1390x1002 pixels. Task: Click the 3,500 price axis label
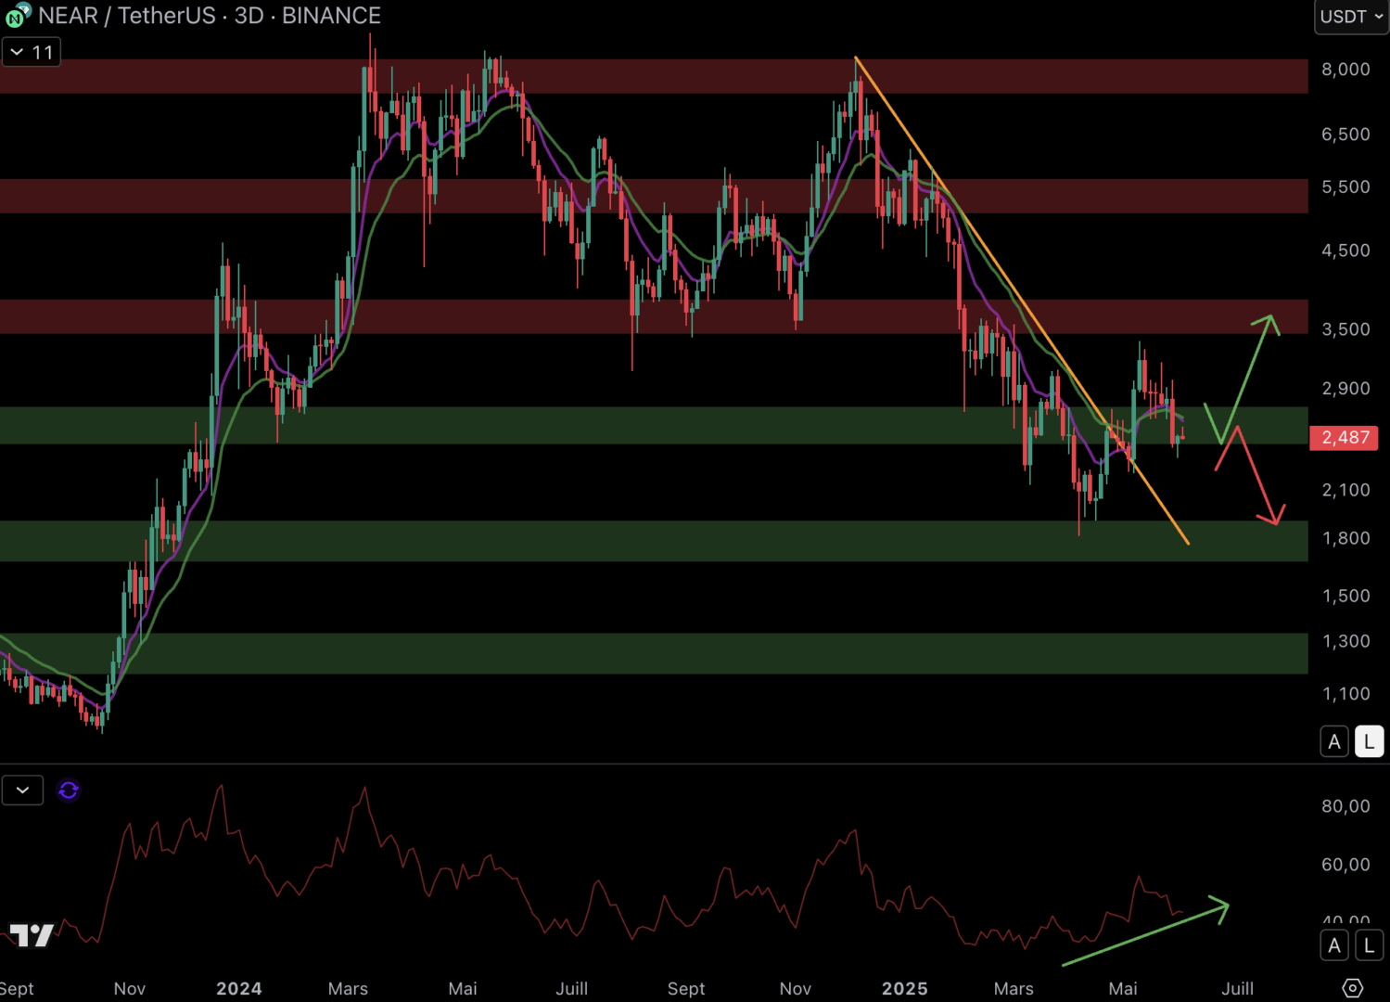tap(1345, 329)
